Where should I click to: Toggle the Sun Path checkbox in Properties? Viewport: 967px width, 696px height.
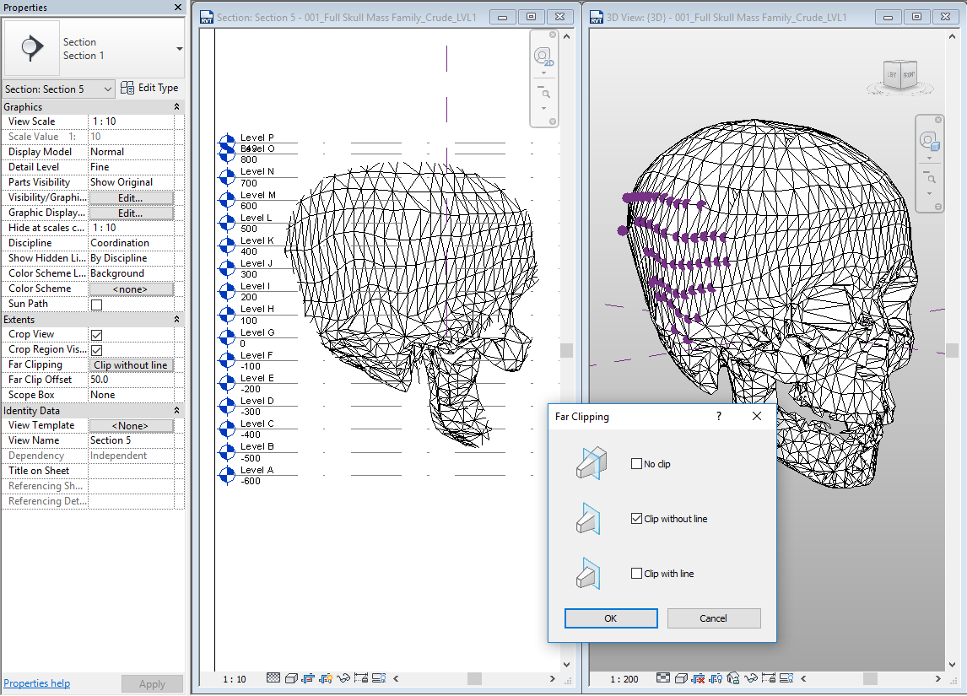95,305
